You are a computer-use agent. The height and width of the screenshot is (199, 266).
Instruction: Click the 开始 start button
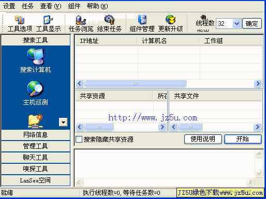[243, 139]
